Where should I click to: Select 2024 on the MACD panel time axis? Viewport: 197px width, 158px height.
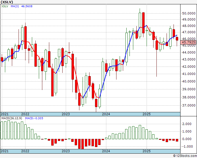click(106, 151)
